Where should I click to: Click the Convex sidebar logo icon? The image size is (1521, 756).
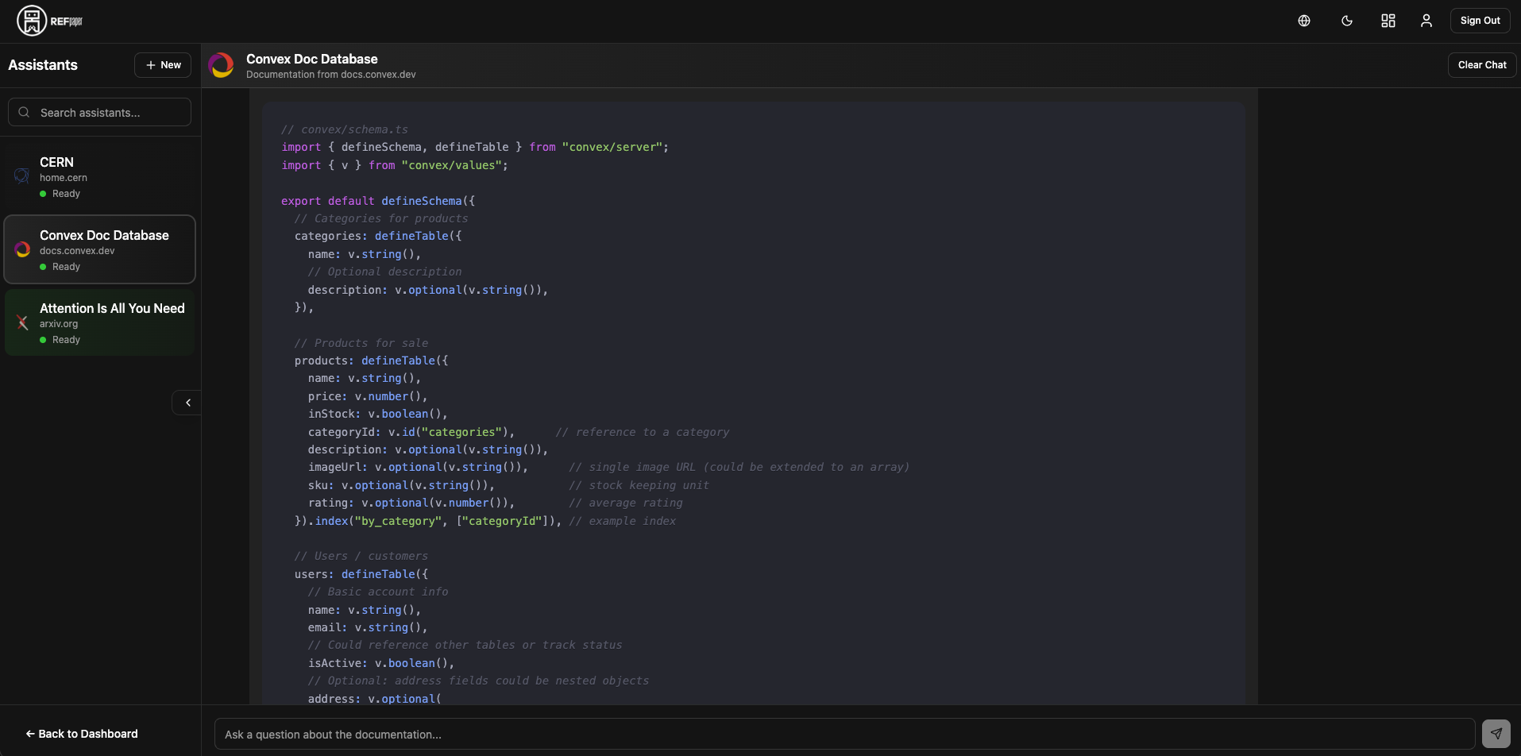click(x=22, y=249)
